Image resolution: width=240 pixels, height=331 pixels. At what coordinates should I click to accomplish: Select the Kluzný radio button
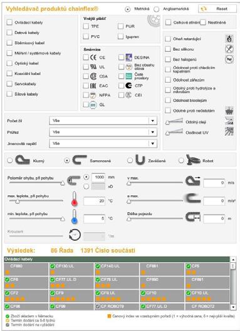[10, 160]
